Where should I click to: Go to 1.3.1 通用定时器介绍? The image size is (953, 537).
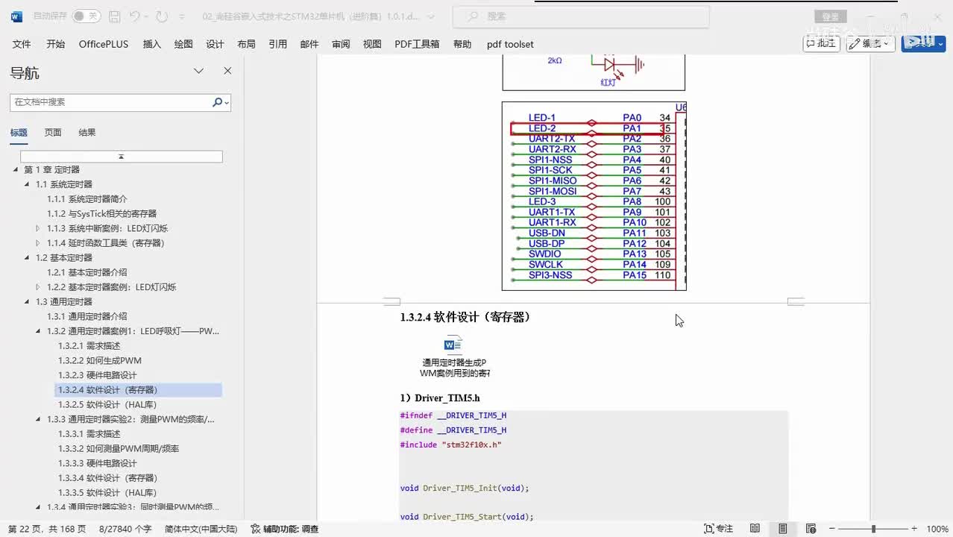[x=87, y=316]
